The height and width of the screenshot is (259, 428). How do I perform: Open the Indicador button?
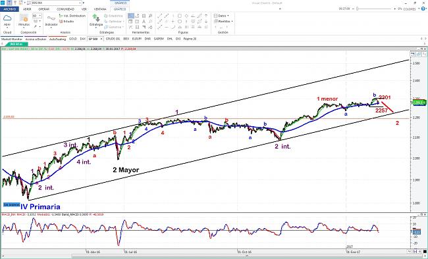pyautogui.click(x=51, y=21)
